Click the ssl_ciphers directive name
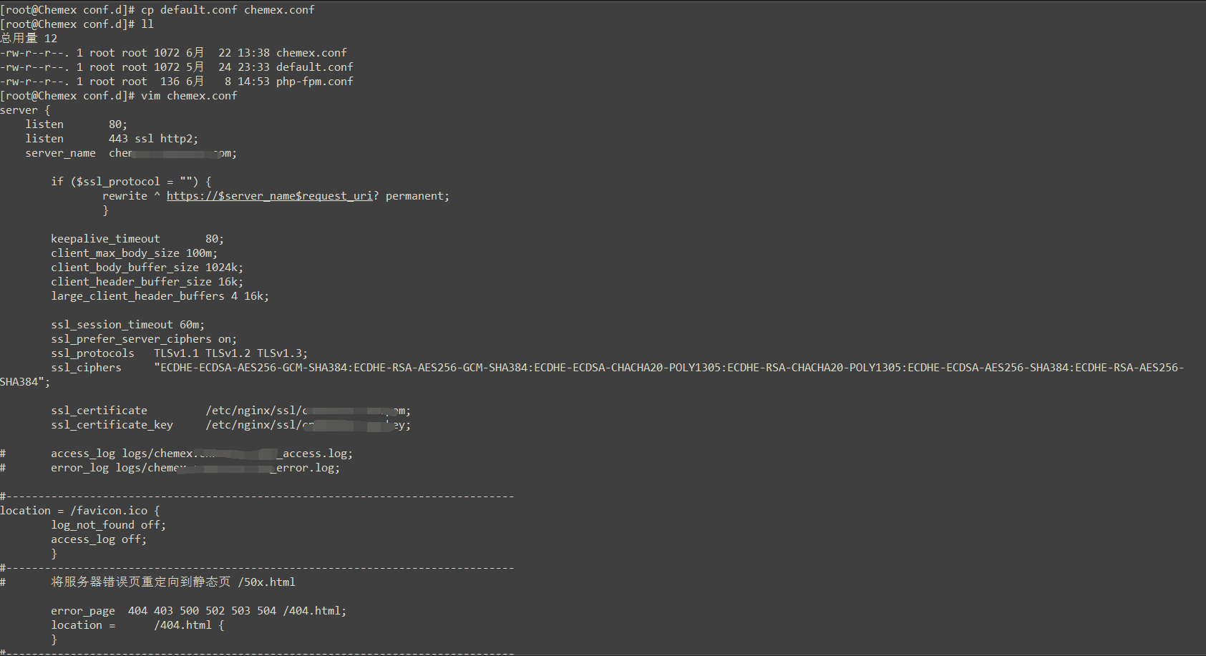This screenshot has width=1206, height=656. [86, 368]
